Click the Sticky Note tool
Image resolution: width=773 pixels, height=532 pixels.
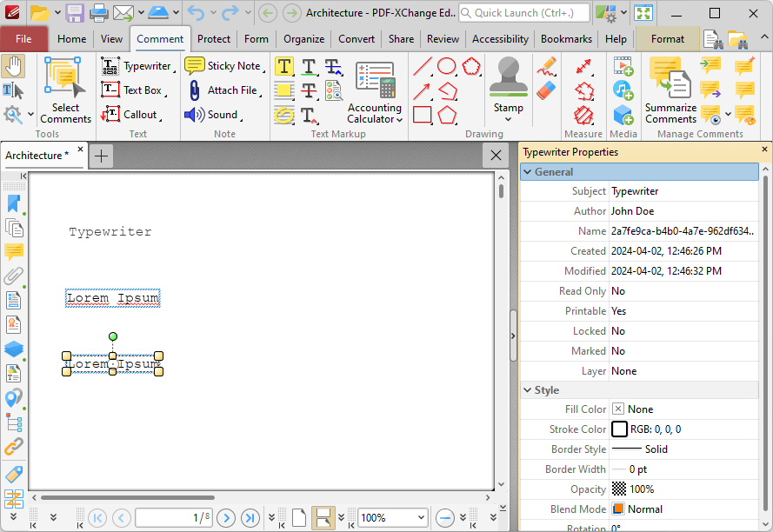click(223, 66)
